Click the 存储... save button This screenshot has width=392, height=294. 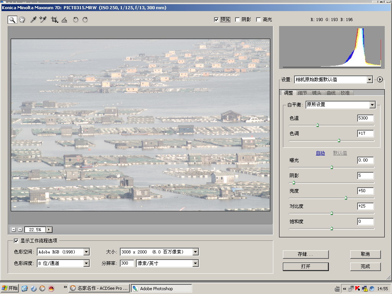(x=305, y=254)
